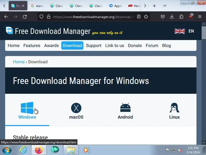
Task: Click the page scrollbar up arrow
Action: (x=204, y=24)
